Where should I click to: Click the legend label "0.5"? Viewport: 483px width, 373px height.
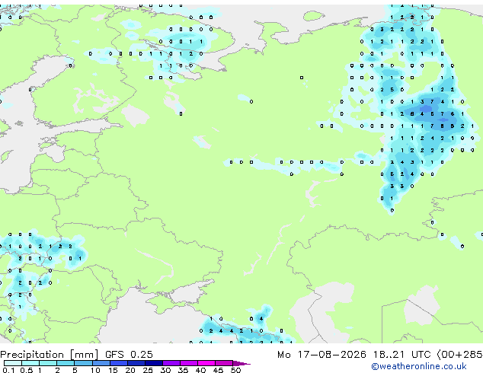tap(26, 370)
